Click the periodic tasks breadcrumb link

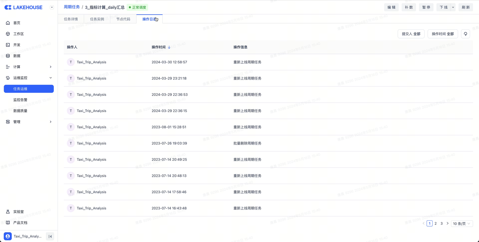pos(71,7)
